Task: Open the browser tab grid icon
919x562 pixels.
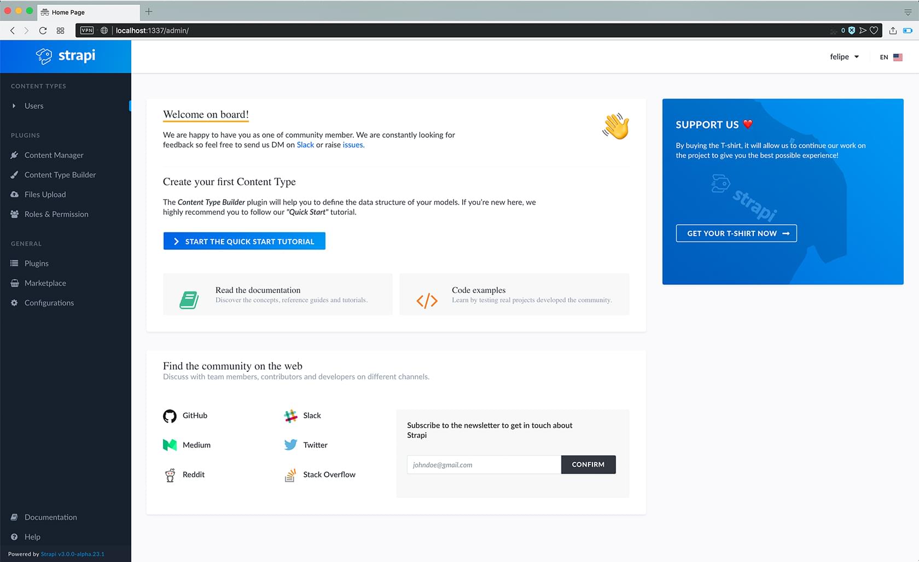Action: (x=60, y=31)
